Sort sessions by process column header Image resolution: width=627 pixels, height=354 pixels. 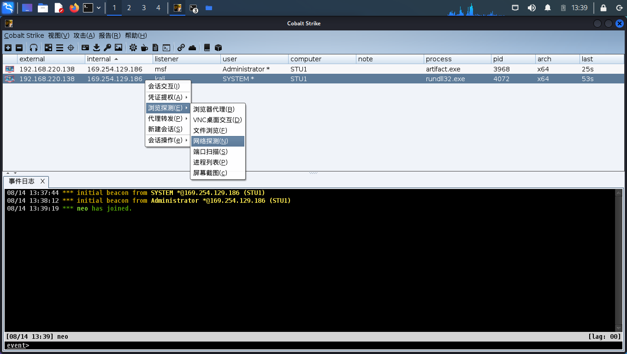click(x=458, y=59)
